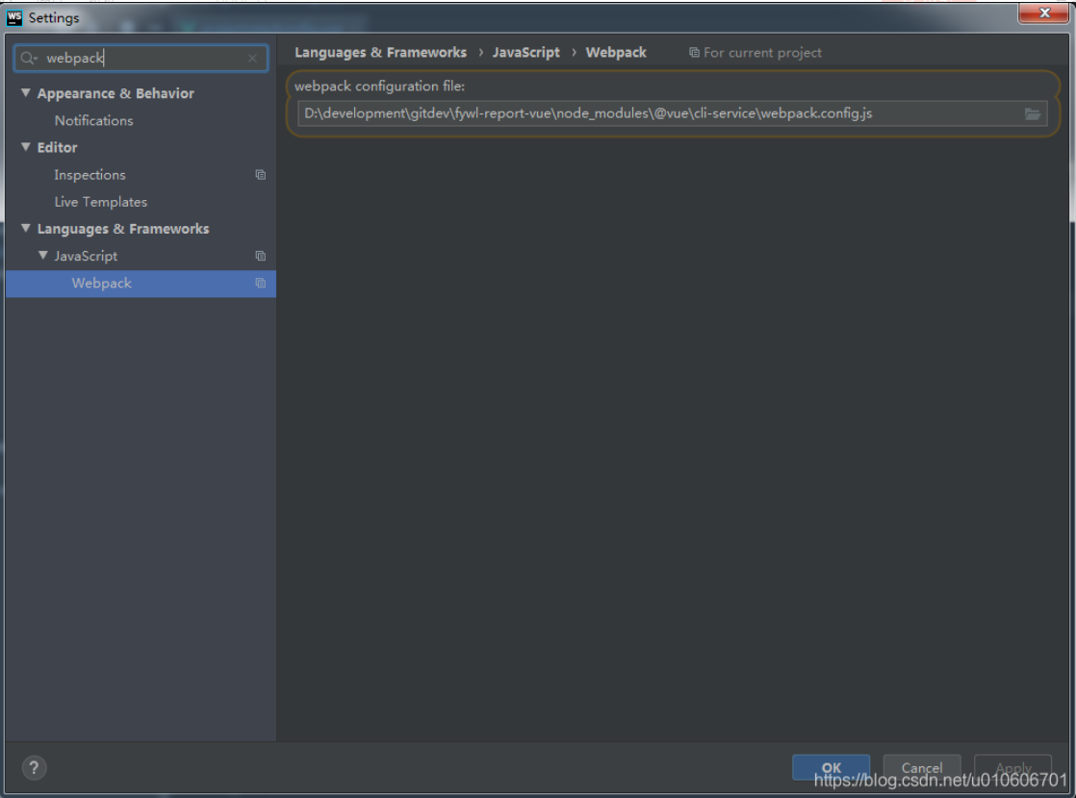Click the folder browse icon for config file
This screenshot has width=1076, height=798.
point(1032,113)
